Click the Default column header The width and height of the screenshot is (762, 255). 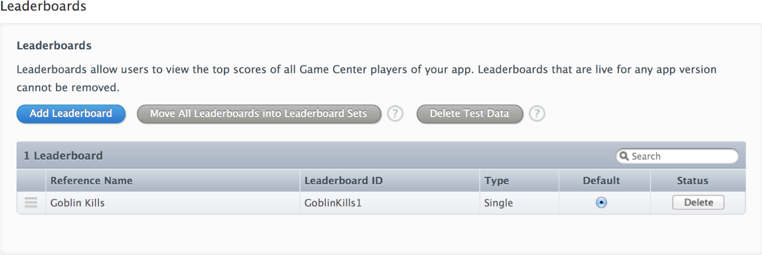point(601,180)
